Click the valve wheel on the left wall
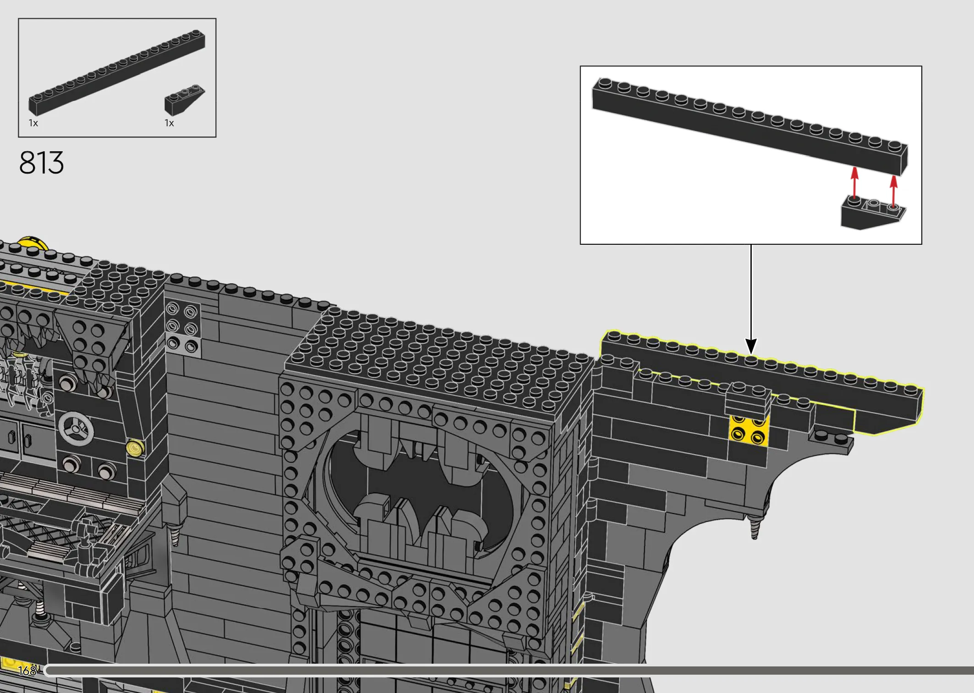The height and width of the screenshot is (693, 974). (76, 429)
